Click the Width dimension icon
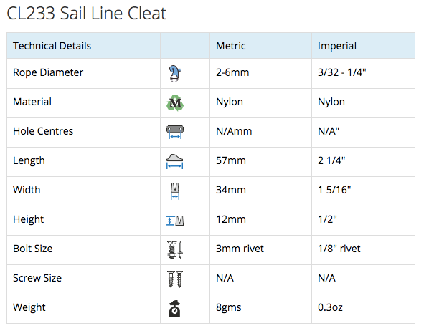This screenshot has height=336, width=429. [175, 191]
